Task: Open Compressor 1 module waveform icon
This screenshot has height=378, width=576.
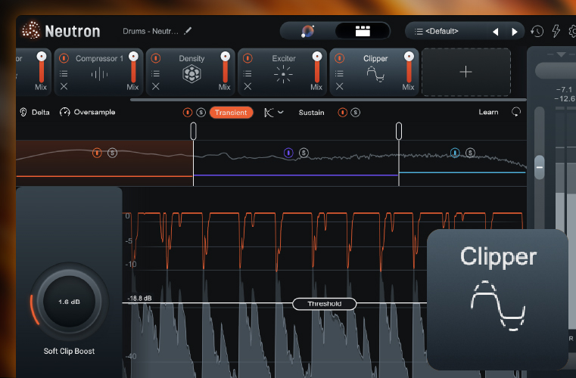Action: coord(99,75)
